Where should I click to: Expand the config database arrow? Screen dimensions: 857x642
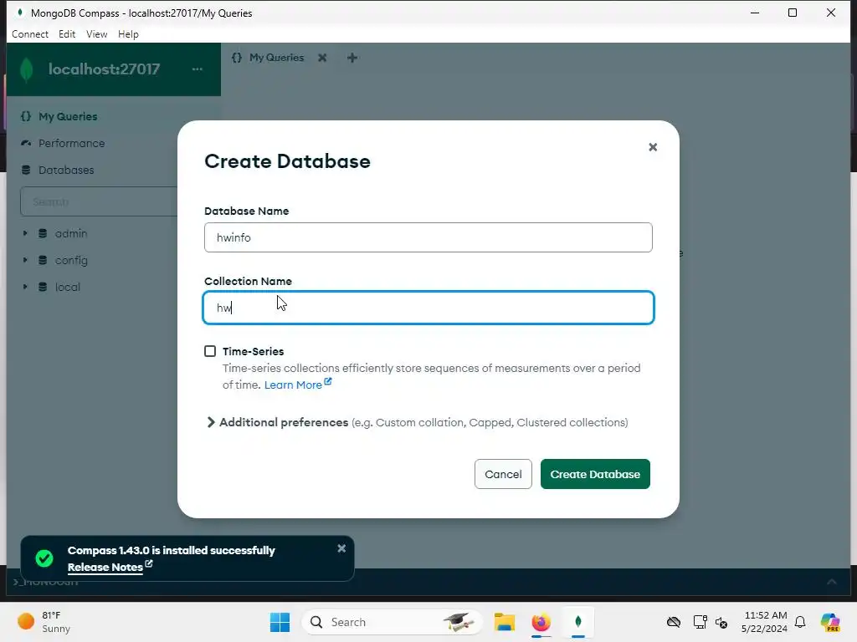[x=24, y=260]
